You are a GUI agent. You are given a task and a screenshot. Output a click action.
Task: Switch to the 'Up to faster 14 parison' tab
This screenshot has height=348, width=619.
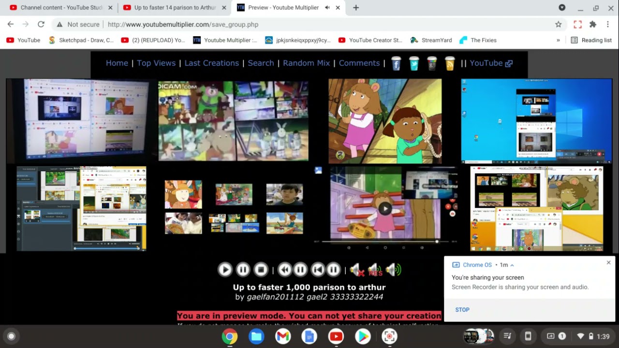(x=174, y=8)
